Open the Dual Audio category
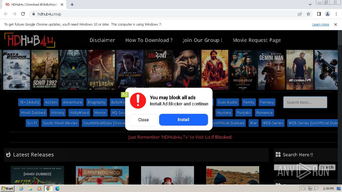This screenshot has height=192, width=342. pyautogui.click(x=228, y=102)
